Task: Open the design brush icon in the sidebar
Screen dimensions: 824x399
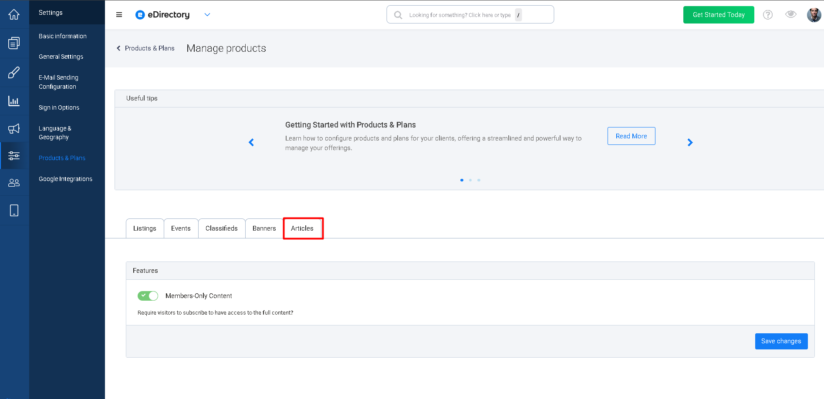Action: (14, 72)
